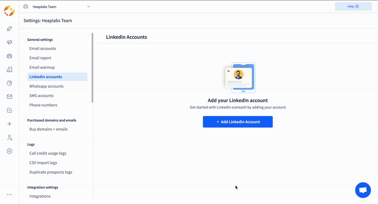This screenshot has width=378, height=204.
Task: Click Add Linkedin Account button
Action: tap(238, 122)
